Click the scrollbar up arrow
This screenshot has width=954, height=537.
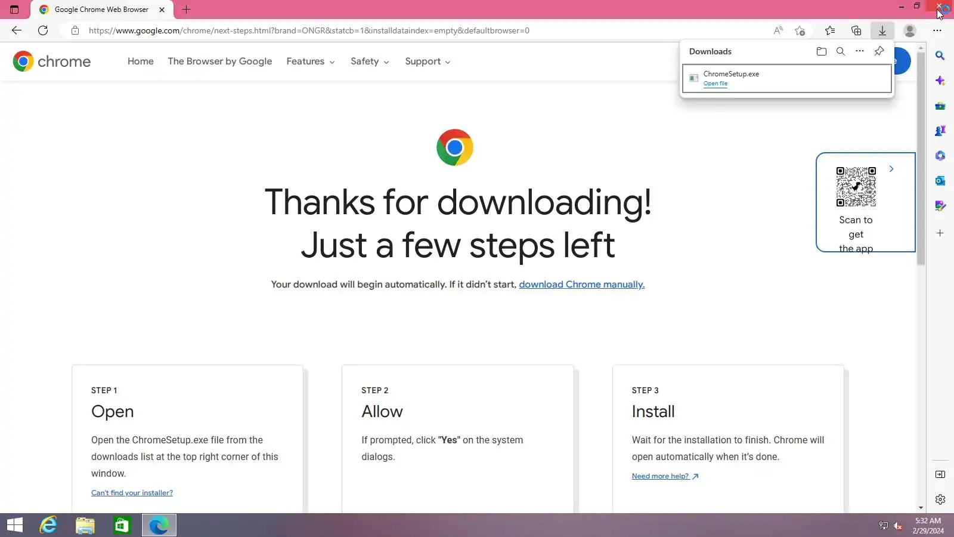tap(921, 47)
